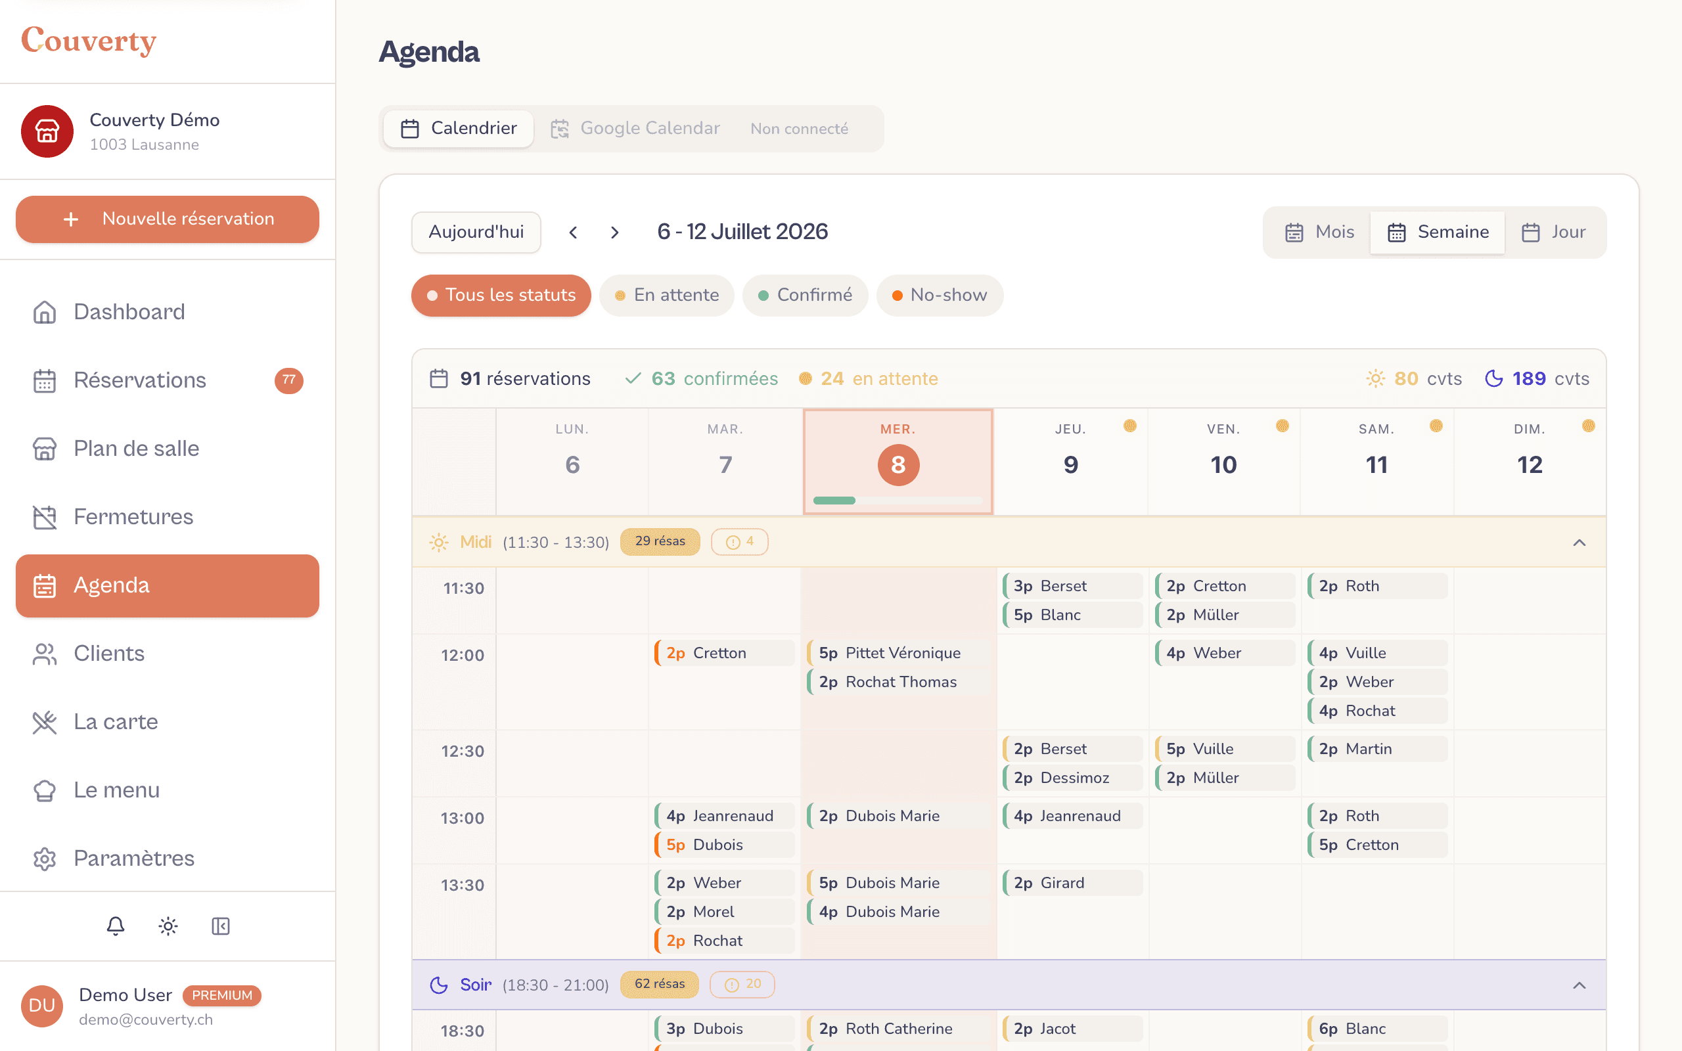
Task: Open the notifications bell icon
Action: 116,926
